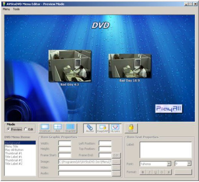This screenshot has width=199, height=182.
Task: Open the Font name dropdown
Action: click(169, 164)
